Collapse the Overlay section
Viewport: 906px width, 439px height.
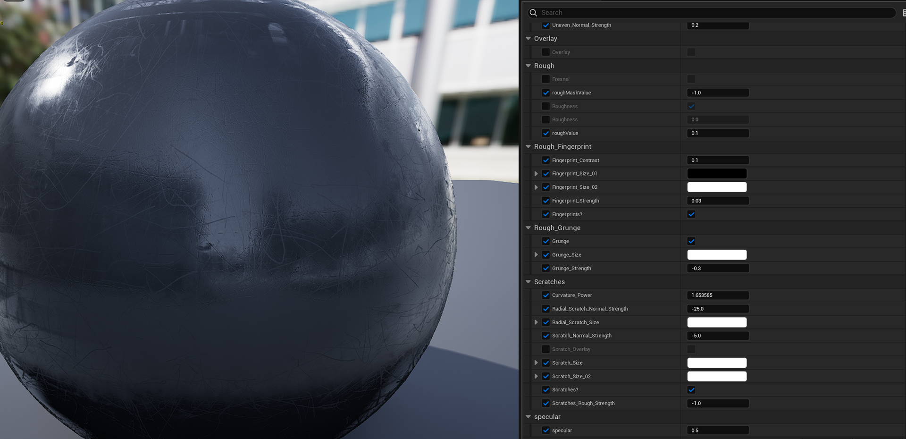(x=528, y=39)
